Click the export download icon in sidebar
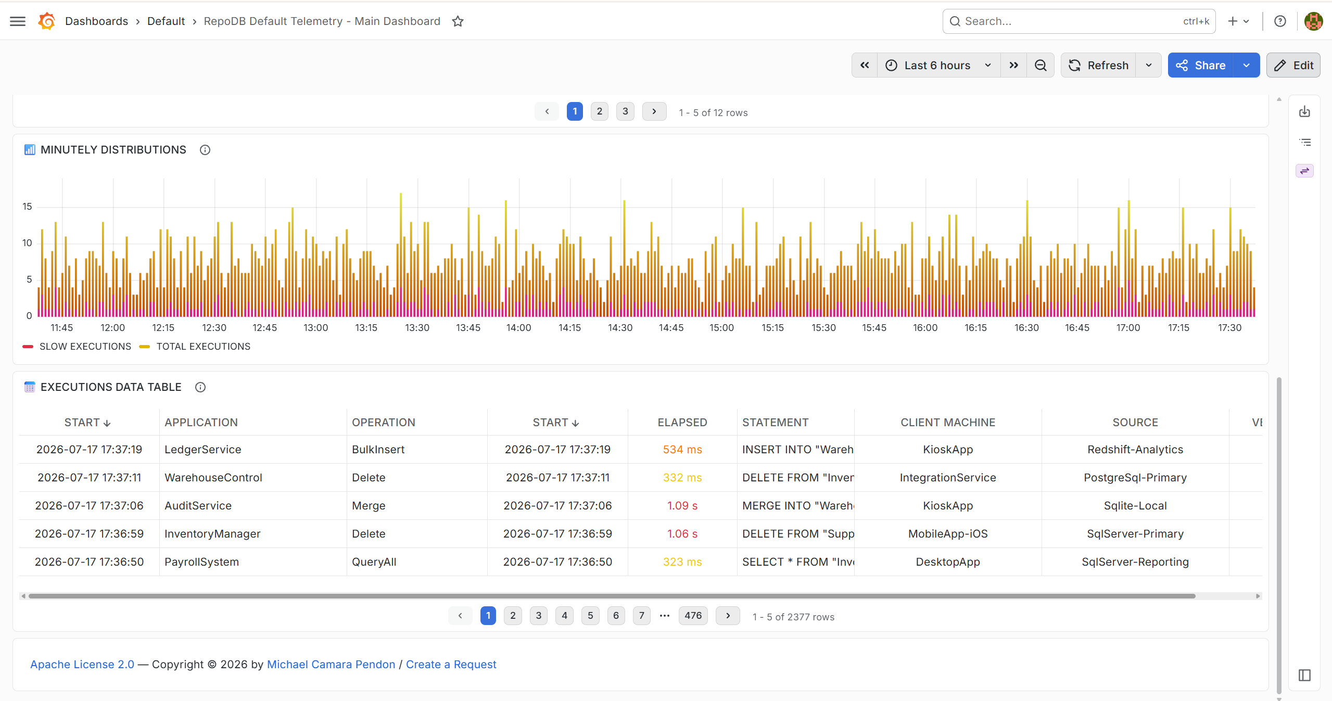This screenshot has height=701, width=1332. [1304, 111]
